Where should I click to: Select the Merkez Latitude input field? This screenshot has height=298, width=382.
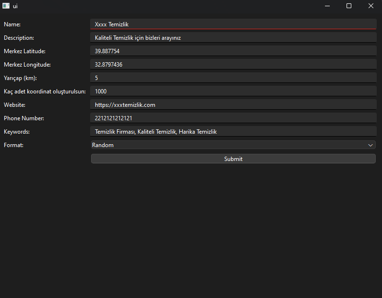point(233,51)
